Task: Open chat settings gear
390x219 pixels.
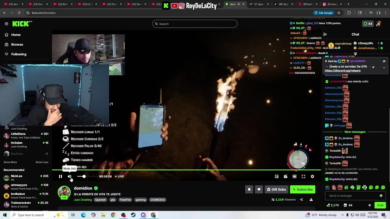Action: click(x=370, y=205)
